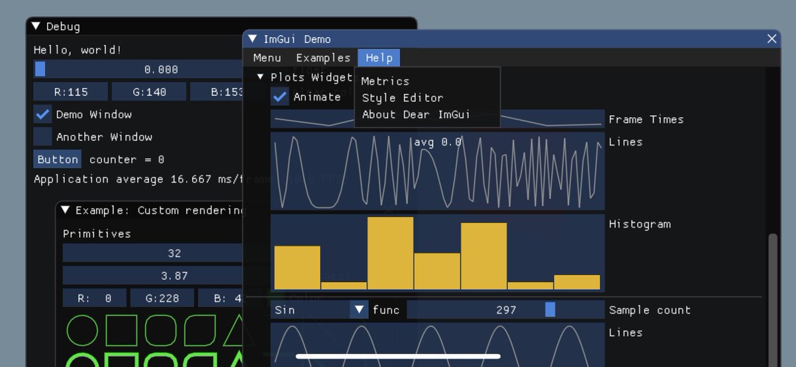Screen dimensions: 796x367
Task: Click the green rounded square primitive
Action: pos(161,331)
